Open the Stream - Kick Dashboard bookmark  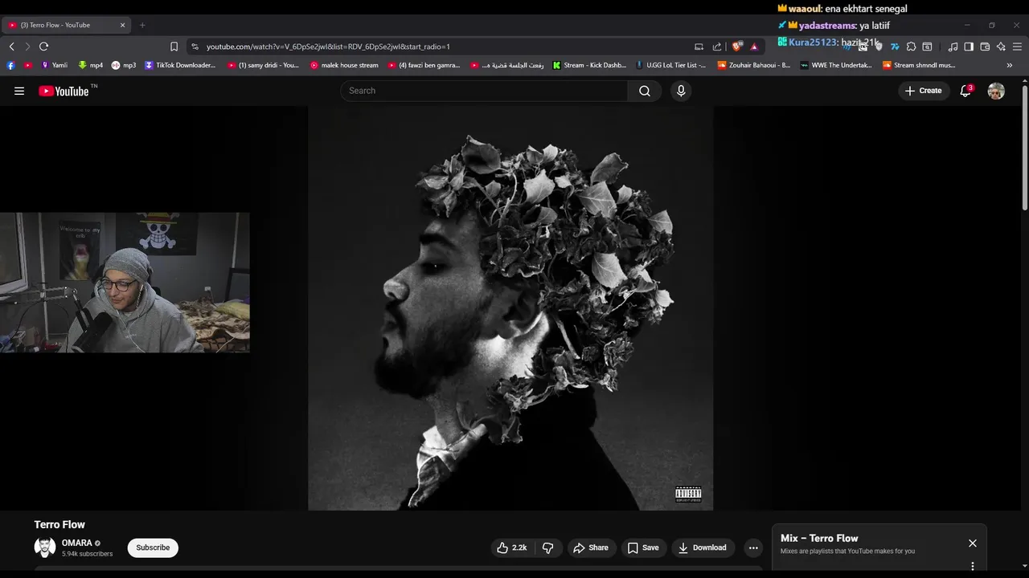pos(589,65)
